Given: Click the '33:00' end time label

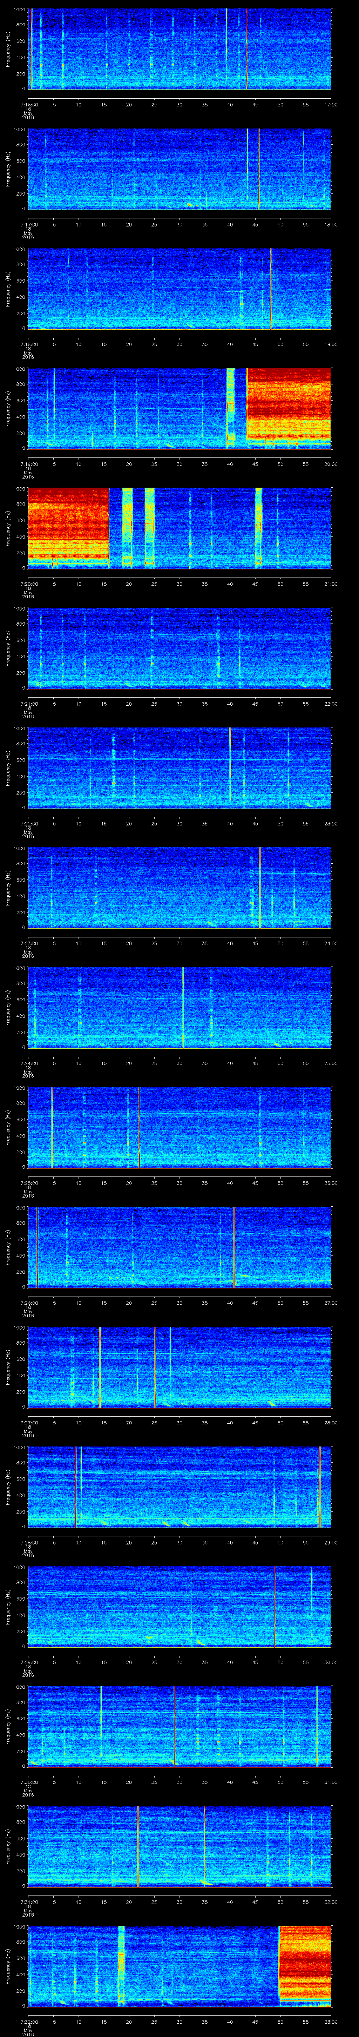Looking at the screenshot, I should [x=331, y=2023].
